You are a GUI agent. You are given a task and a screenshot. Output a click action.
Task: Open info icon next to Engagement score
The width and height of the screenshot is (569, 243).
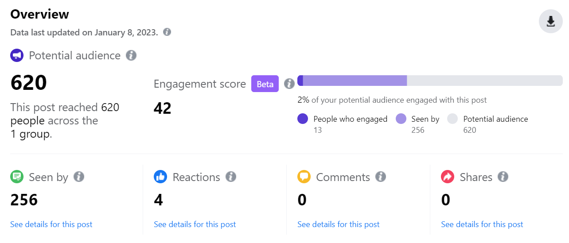click(289, 84)
